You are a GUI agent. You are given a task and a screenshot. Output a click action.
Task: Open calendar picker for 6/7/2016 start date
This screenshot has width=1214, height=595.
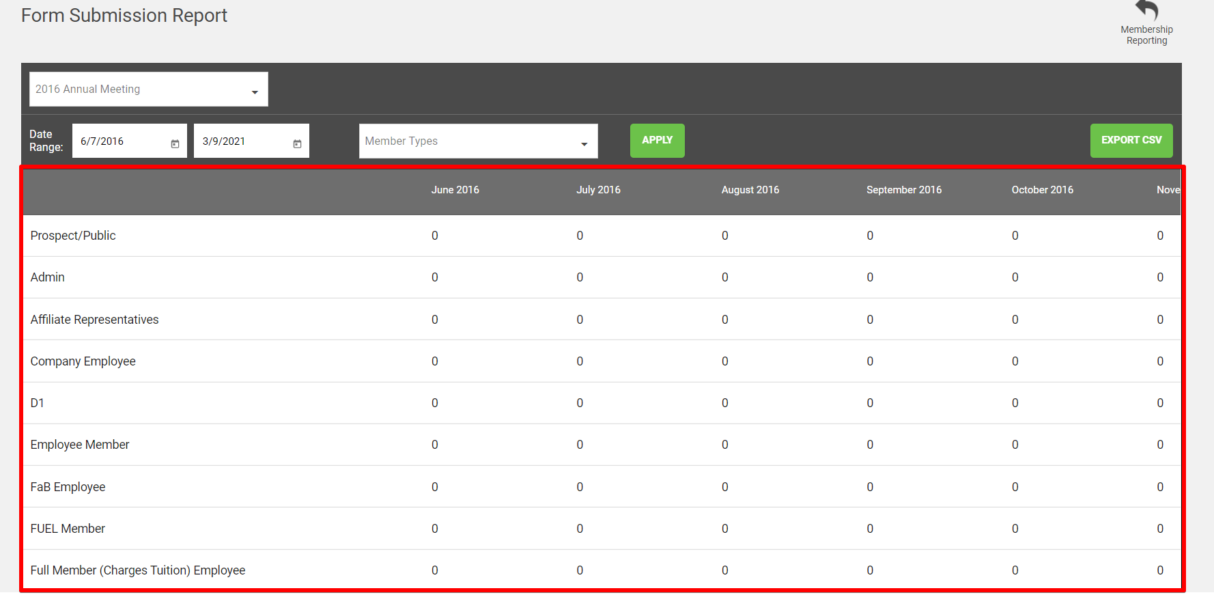point(175,143)
